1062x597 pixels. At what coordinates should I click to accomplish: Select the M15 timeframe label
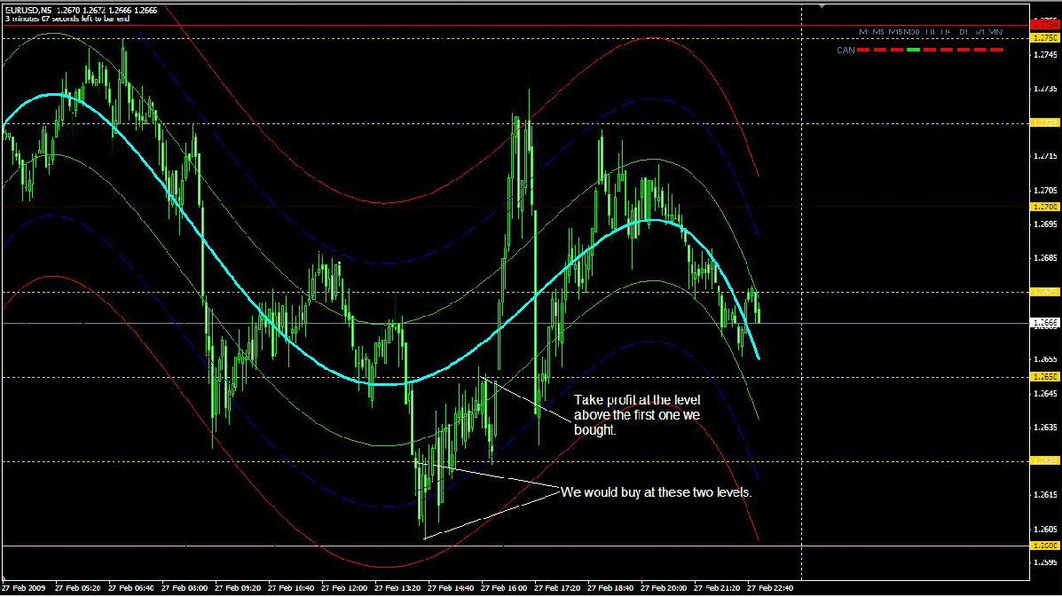tap(895, 32)
